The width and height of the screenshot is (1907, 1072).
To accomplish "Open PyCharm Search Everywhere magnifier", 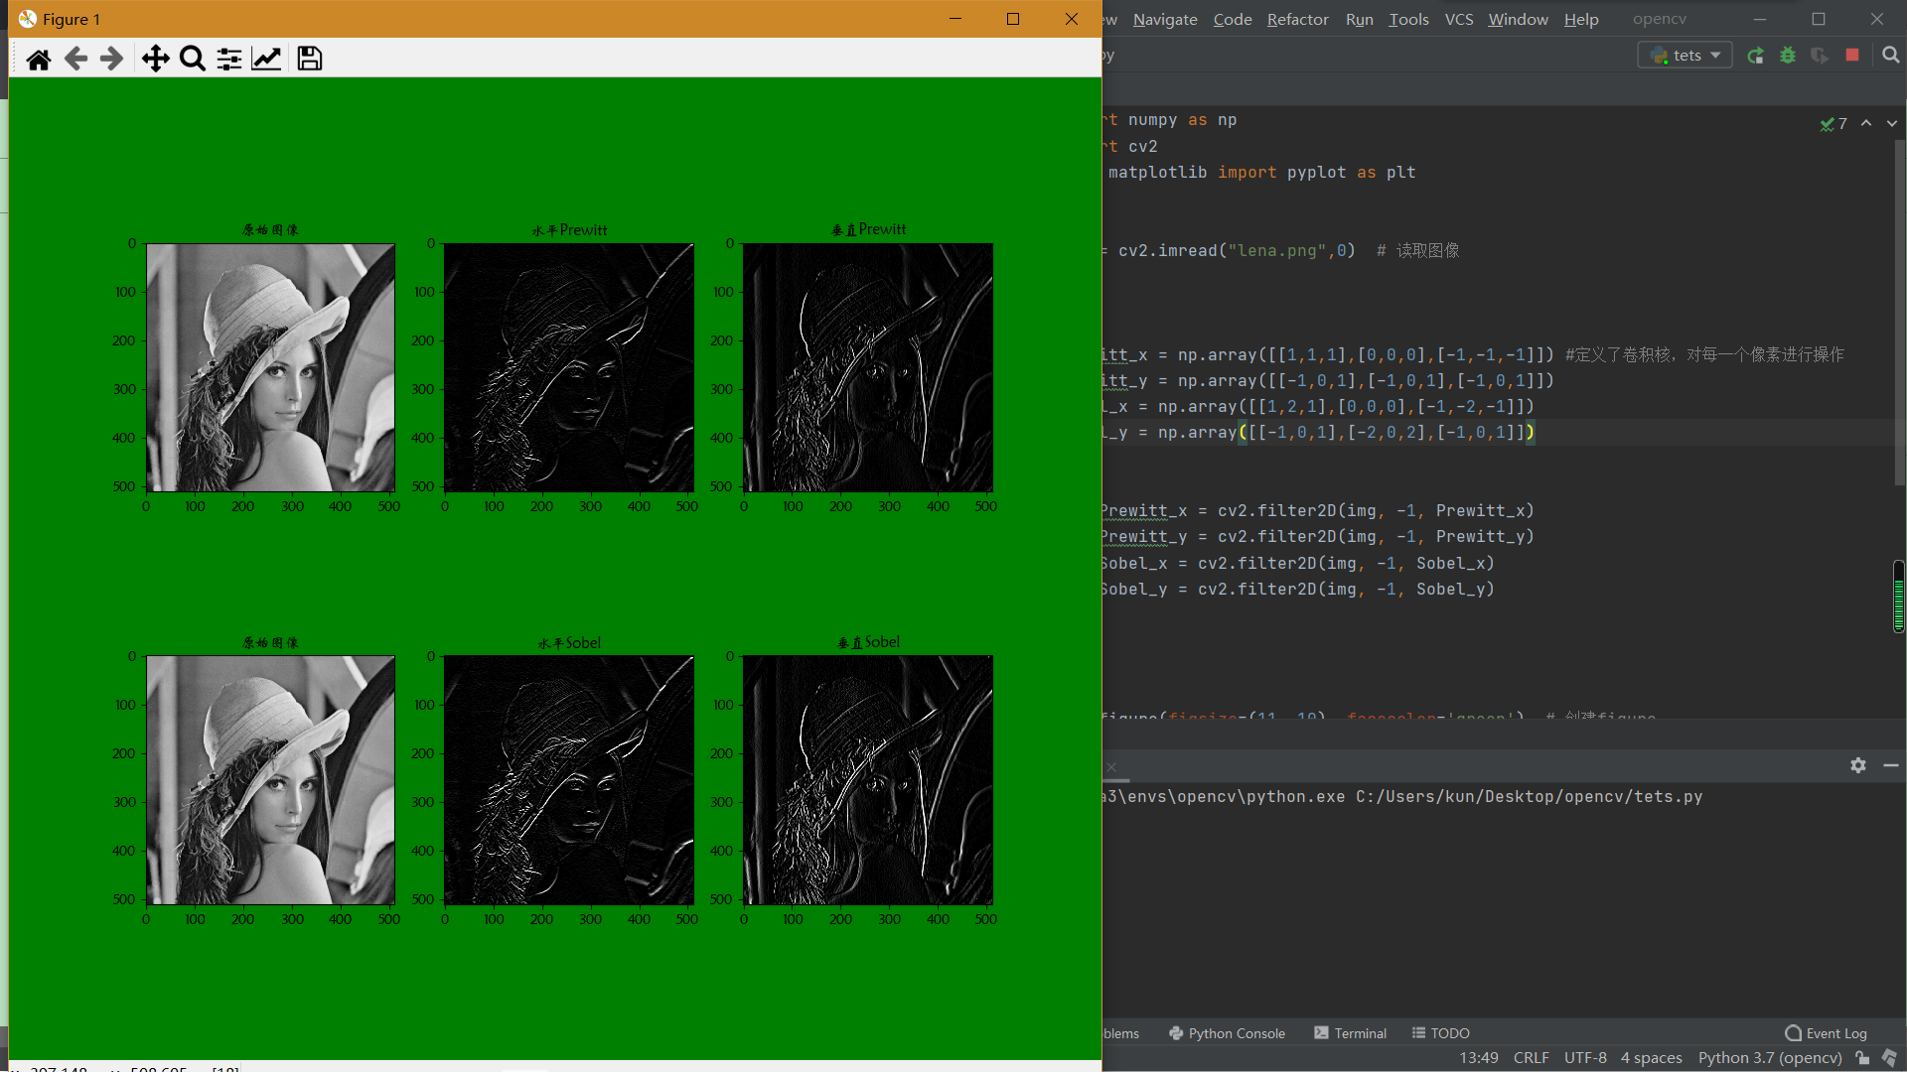I will [1891, 56].
